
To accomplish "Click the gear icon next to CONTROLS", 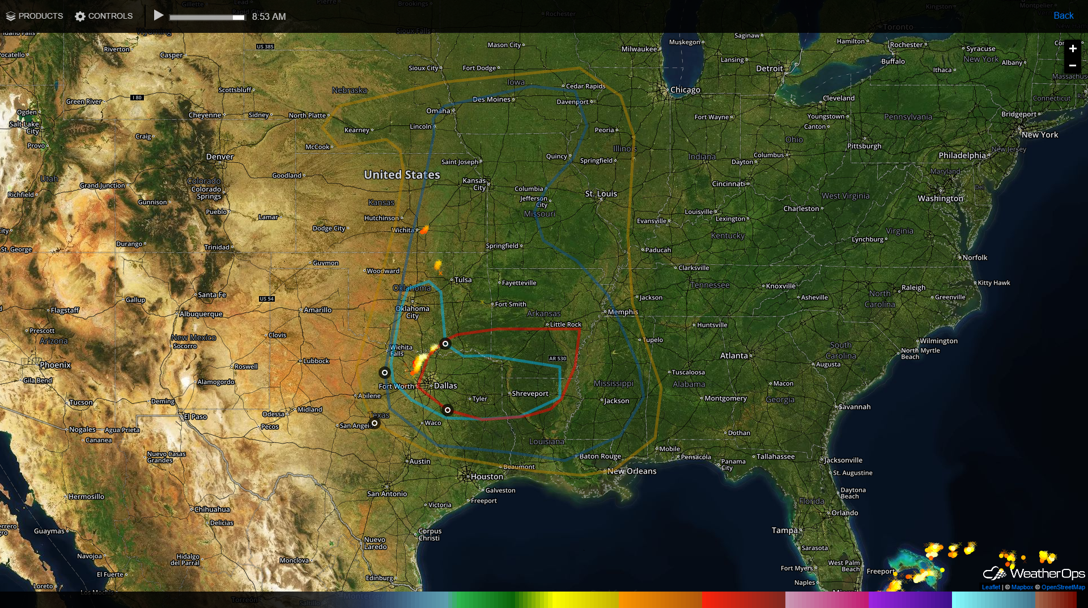I will pos(79,16).
